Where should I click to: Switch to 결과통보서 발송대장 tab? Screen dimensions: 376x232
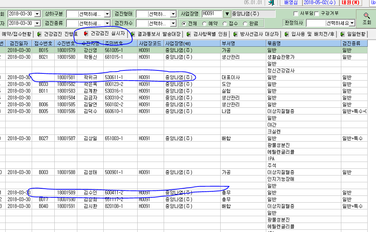(x=156, y=34)
